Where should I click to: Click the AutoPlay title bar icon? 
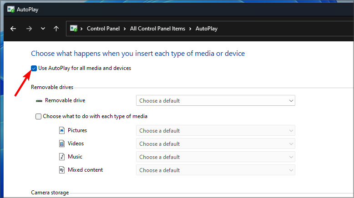(11, 9)
